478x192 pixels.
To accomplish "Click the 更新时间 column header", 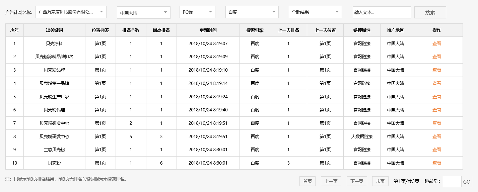I will coord(208,30).
